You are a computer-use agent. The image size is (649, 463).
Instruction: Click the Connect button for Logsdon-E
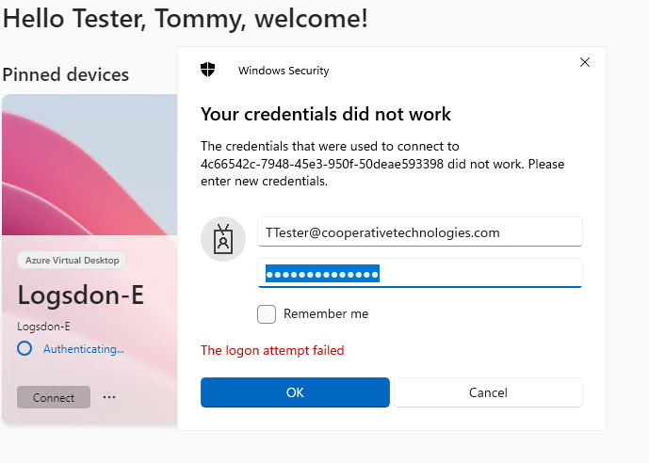click(54, 397)
